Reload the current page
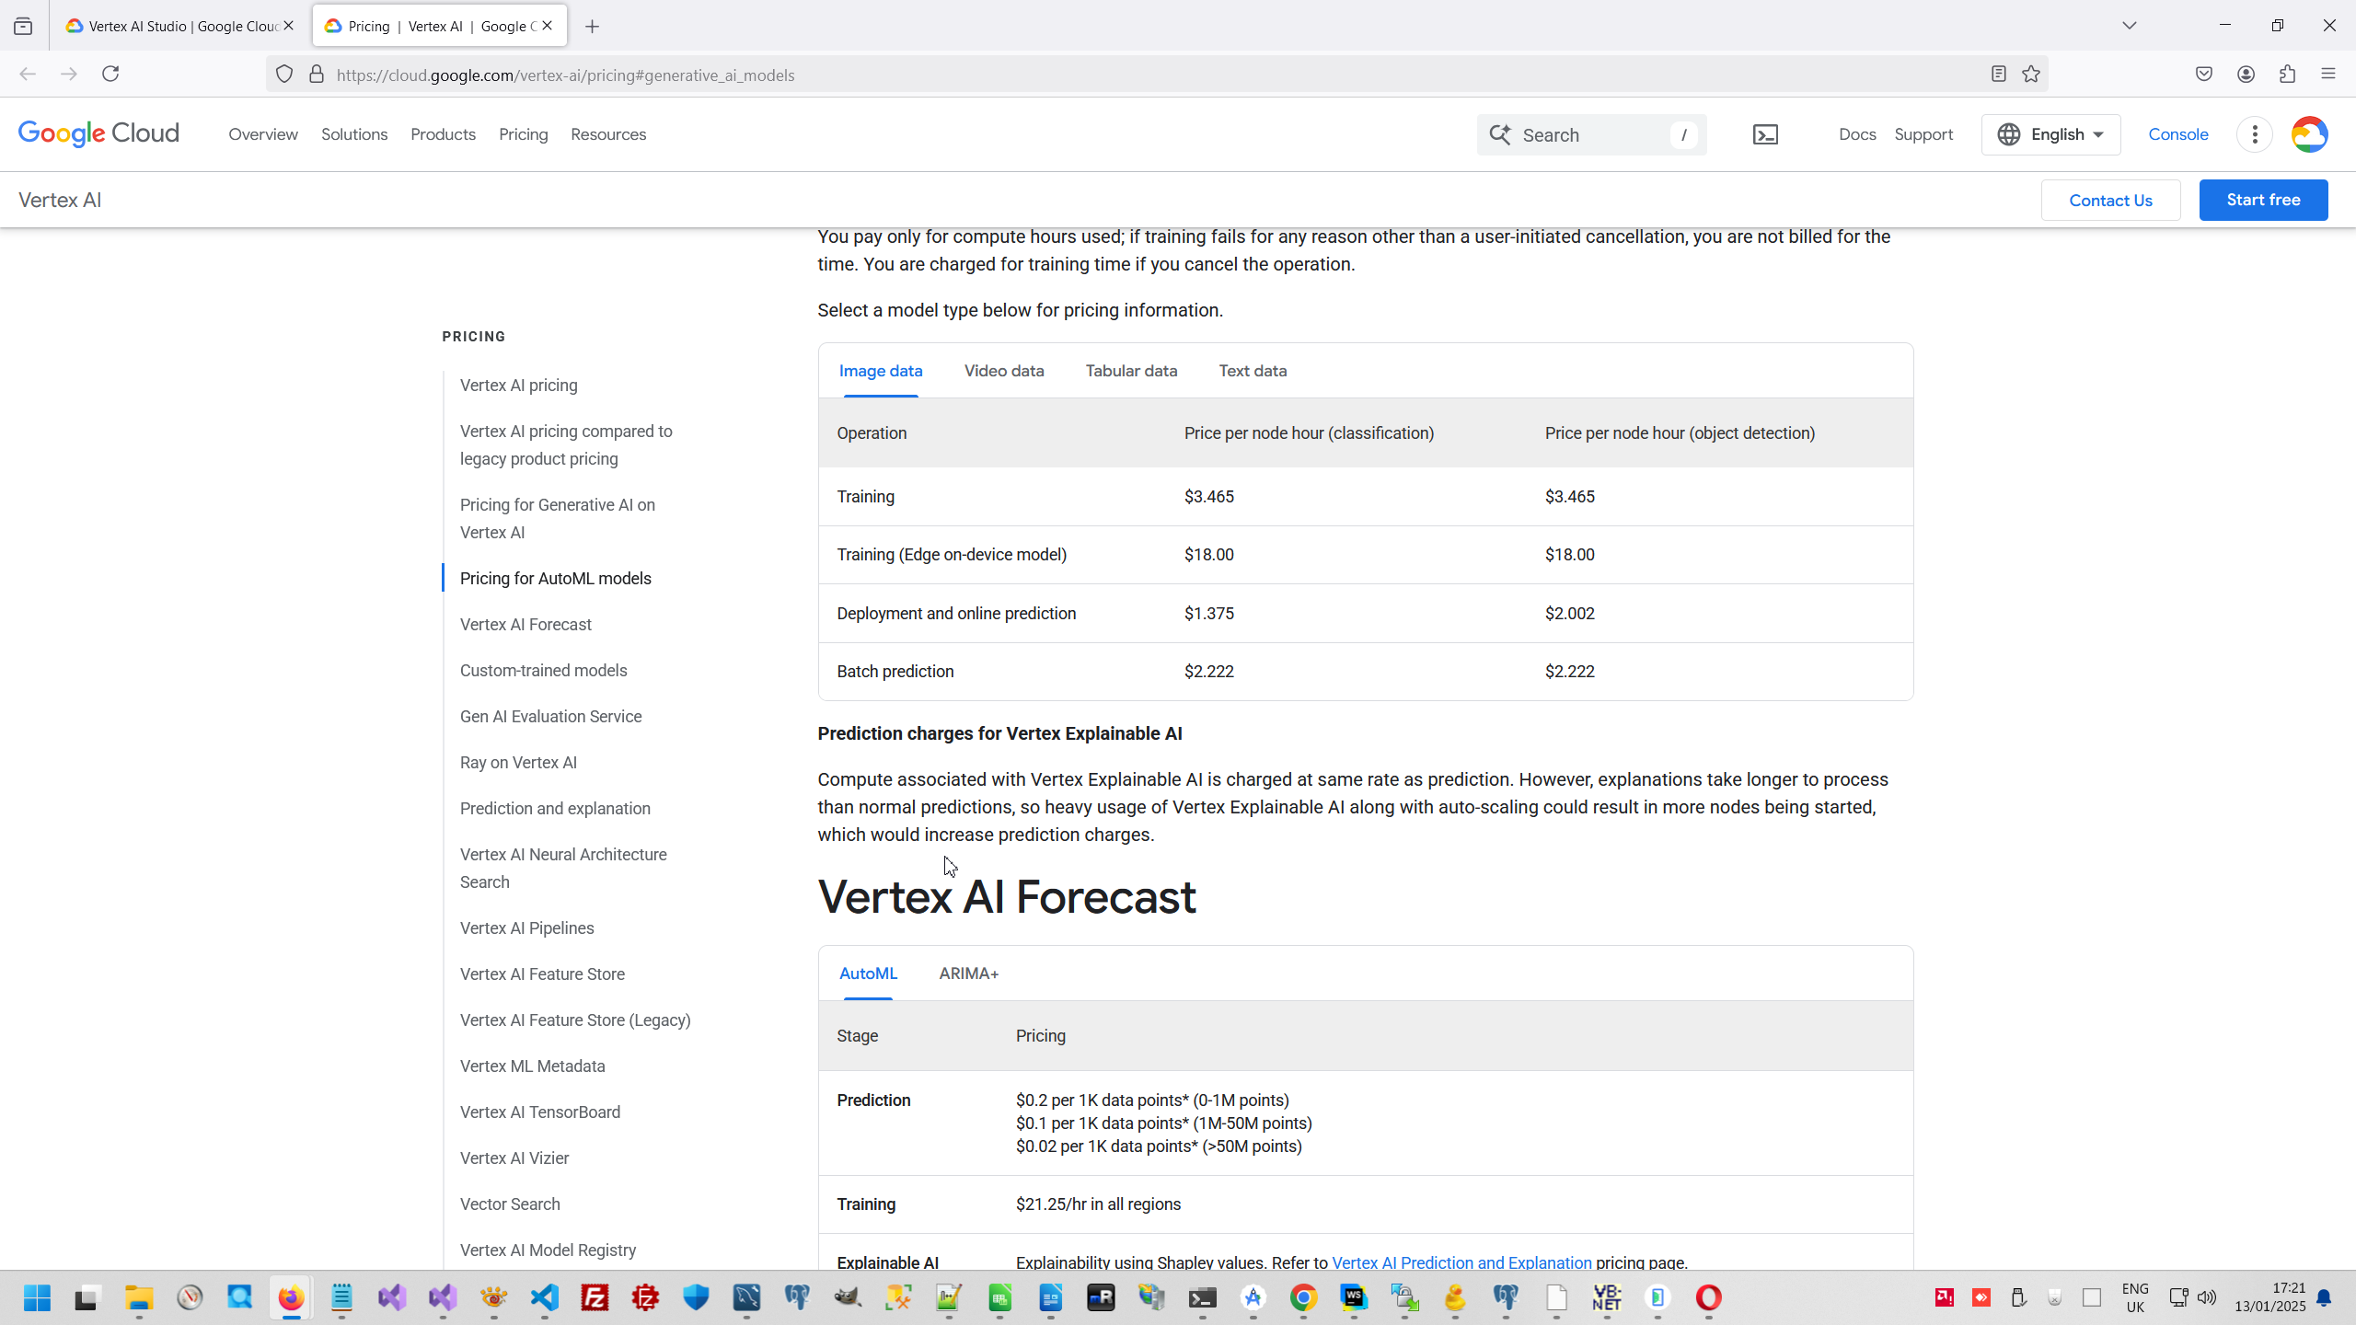The width and height of the screenshot is (2356, 1325). pyautogui.click(x=110, y=75)
